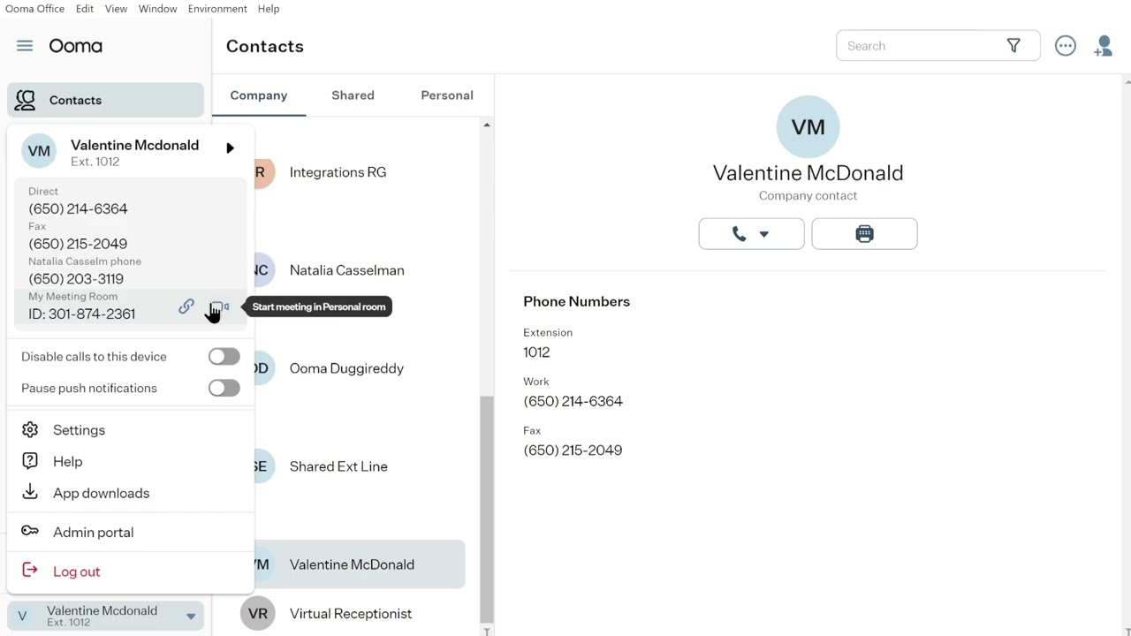The height and width of the screenshot is (636, 1131).
Task: Call contact with the phone icon
Action: click(x=739, y=234)
